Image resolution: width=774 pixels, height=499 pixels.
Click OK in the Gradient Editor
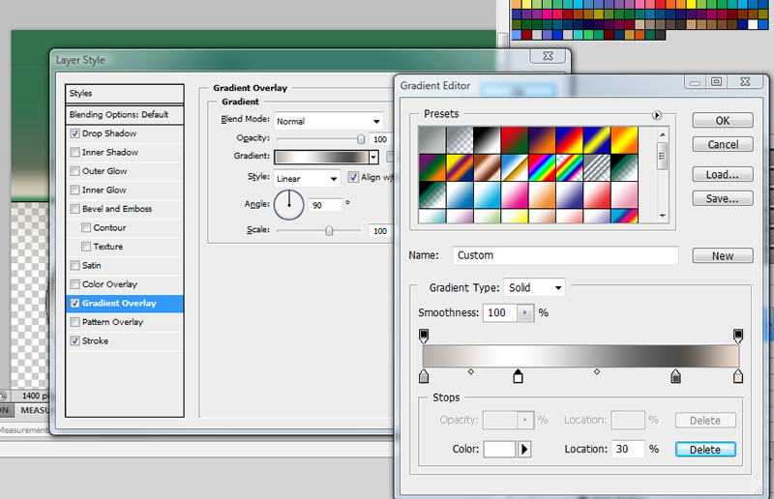pos(723,121)
